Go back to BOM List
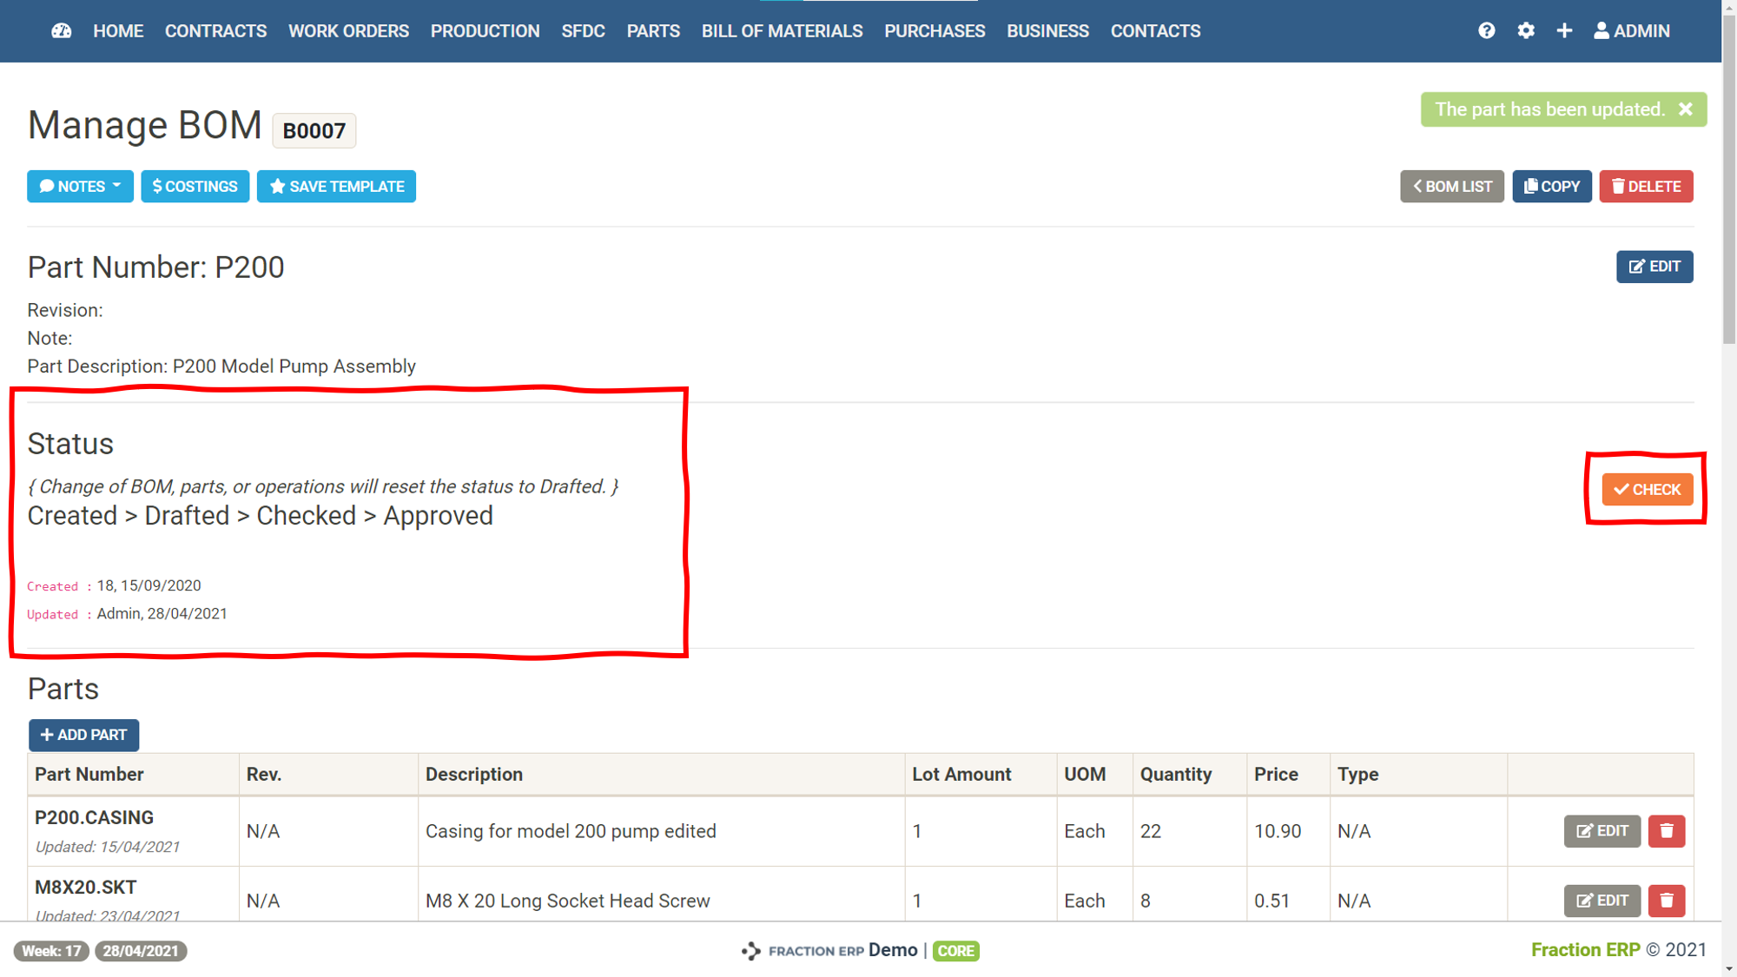 click(x=1451, y=187)
